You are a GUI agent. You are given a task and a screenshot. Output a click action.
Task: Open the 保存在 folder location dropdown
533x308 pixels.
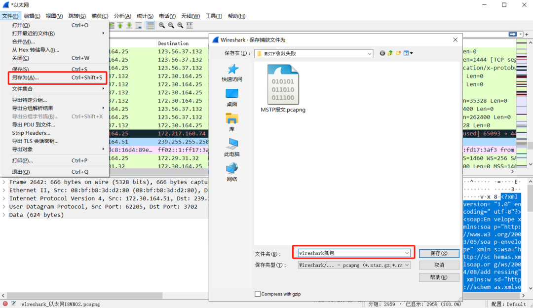click(369, 54)
